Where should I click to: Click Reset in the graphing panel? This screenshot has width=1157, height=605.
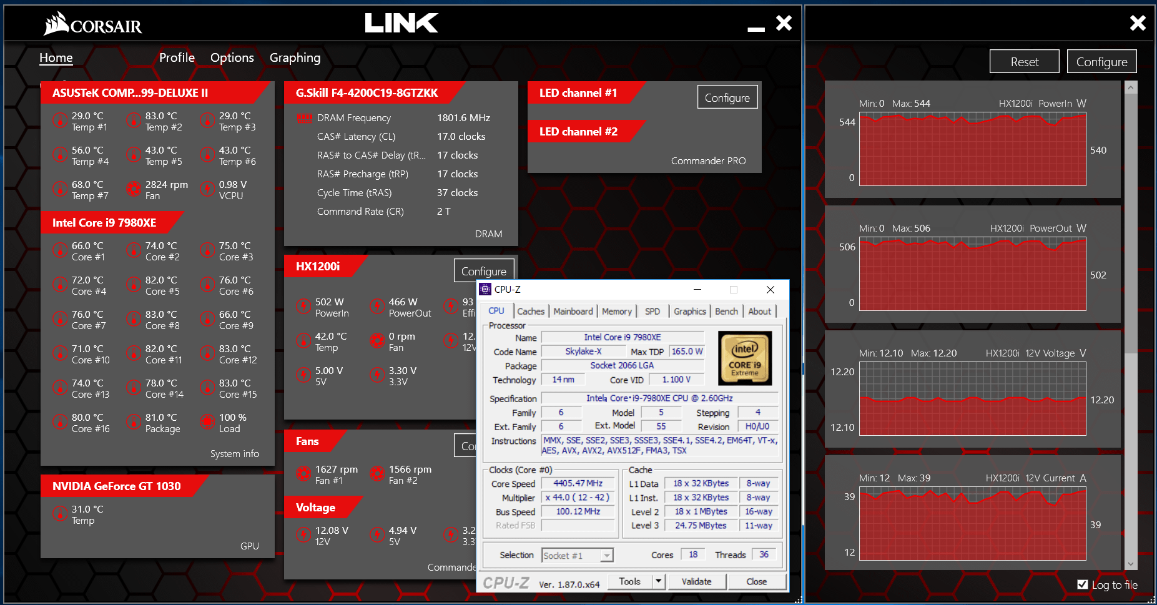(x=1025, y=62)
